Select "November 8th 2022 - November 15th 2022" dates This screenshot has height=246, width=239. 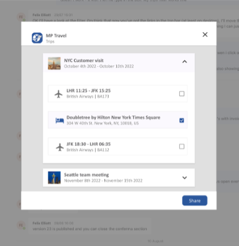pos(103,180)
